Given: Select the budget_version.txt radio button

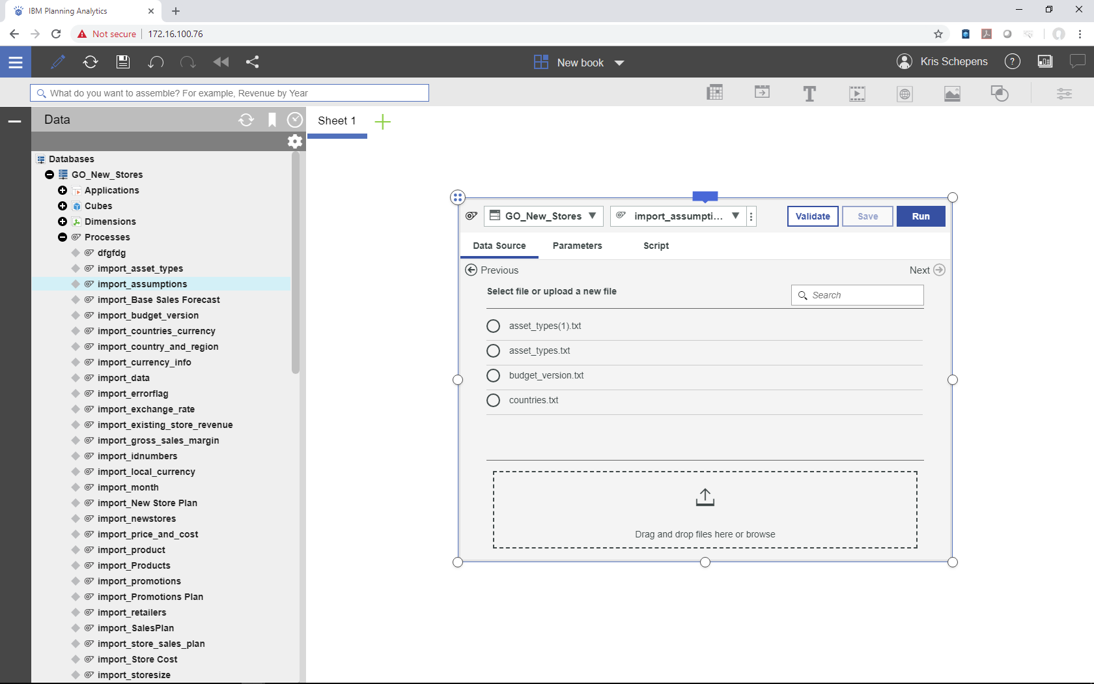Looking at the screenshot, I should click(x=494, y=376).
